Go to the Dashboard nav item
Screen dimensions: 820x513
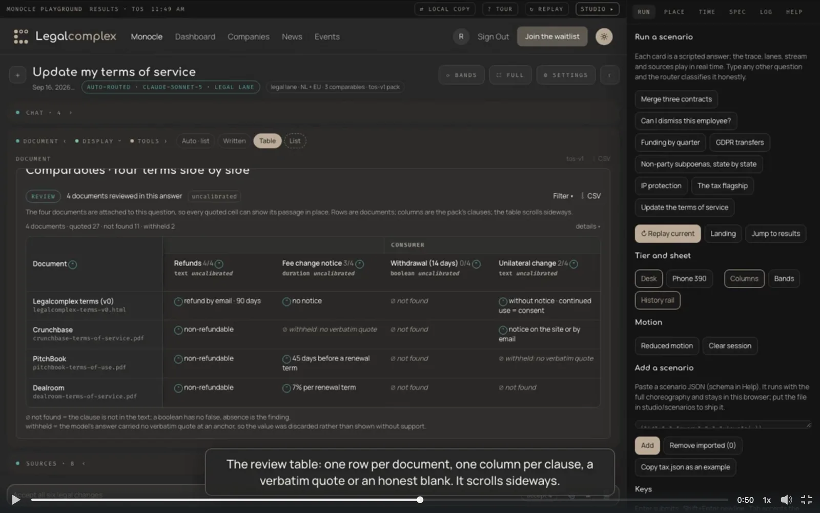[x=195, y=36]
